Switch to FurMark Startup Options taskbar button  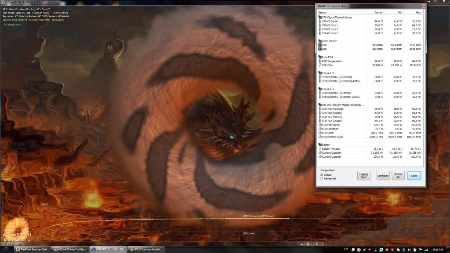click(x=33, y=249)
